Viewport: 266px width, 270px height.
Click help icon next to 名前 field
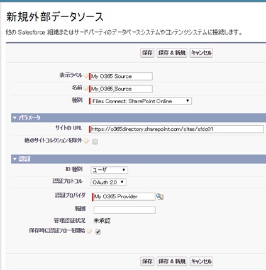click(86, 88)
